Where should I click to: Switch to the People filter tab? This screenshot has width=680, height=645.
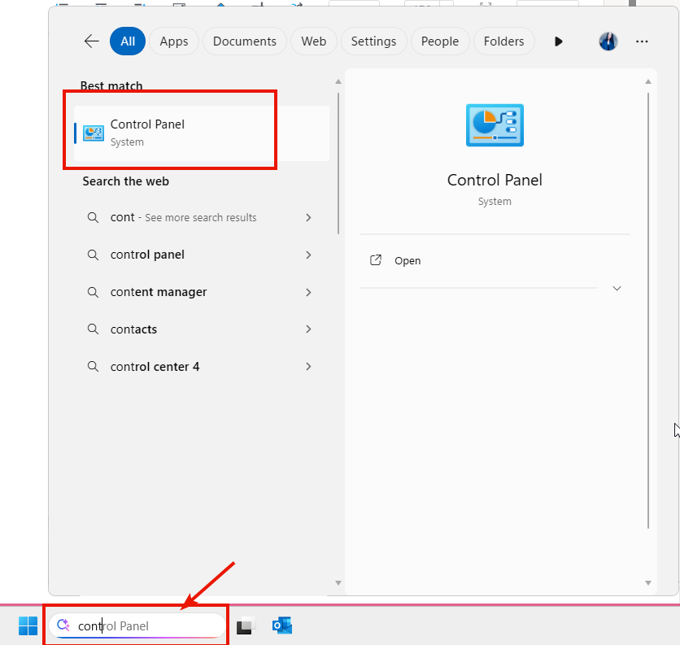440,41
